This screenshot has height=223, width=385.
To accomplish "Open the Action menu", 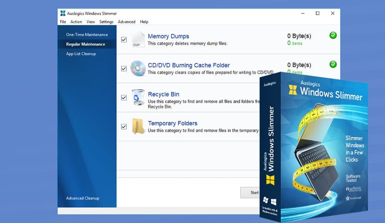I will (x=76, y=22).
